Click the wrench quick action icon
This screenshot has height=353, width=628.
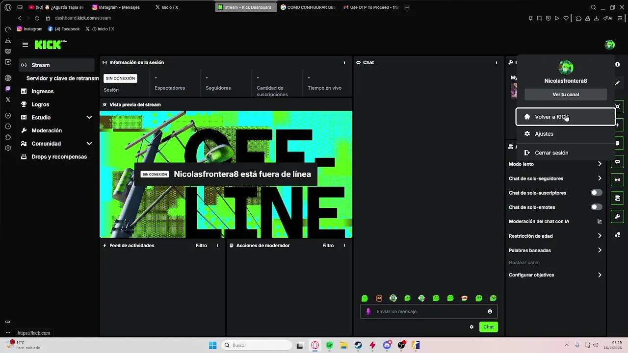pyautogui.click(x=618, y=216)
